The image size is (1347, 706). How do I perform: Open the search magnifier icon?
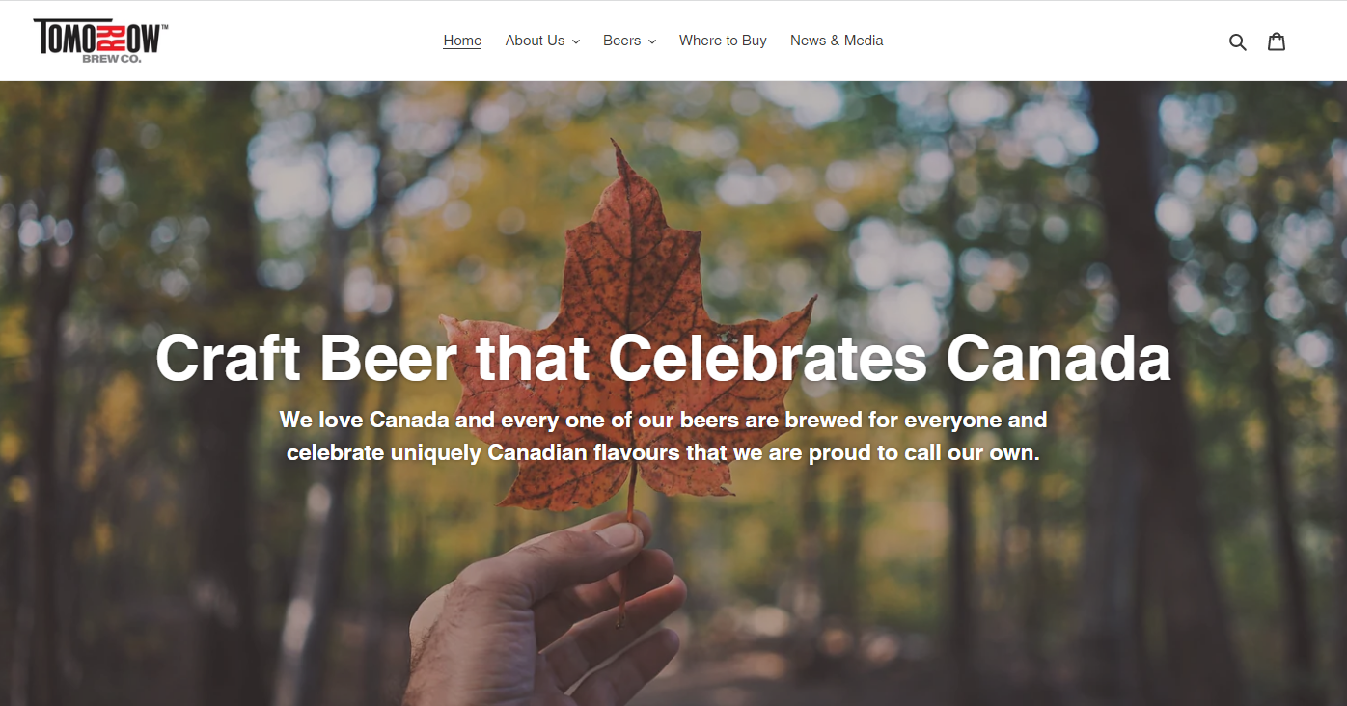pos(1237,41)
